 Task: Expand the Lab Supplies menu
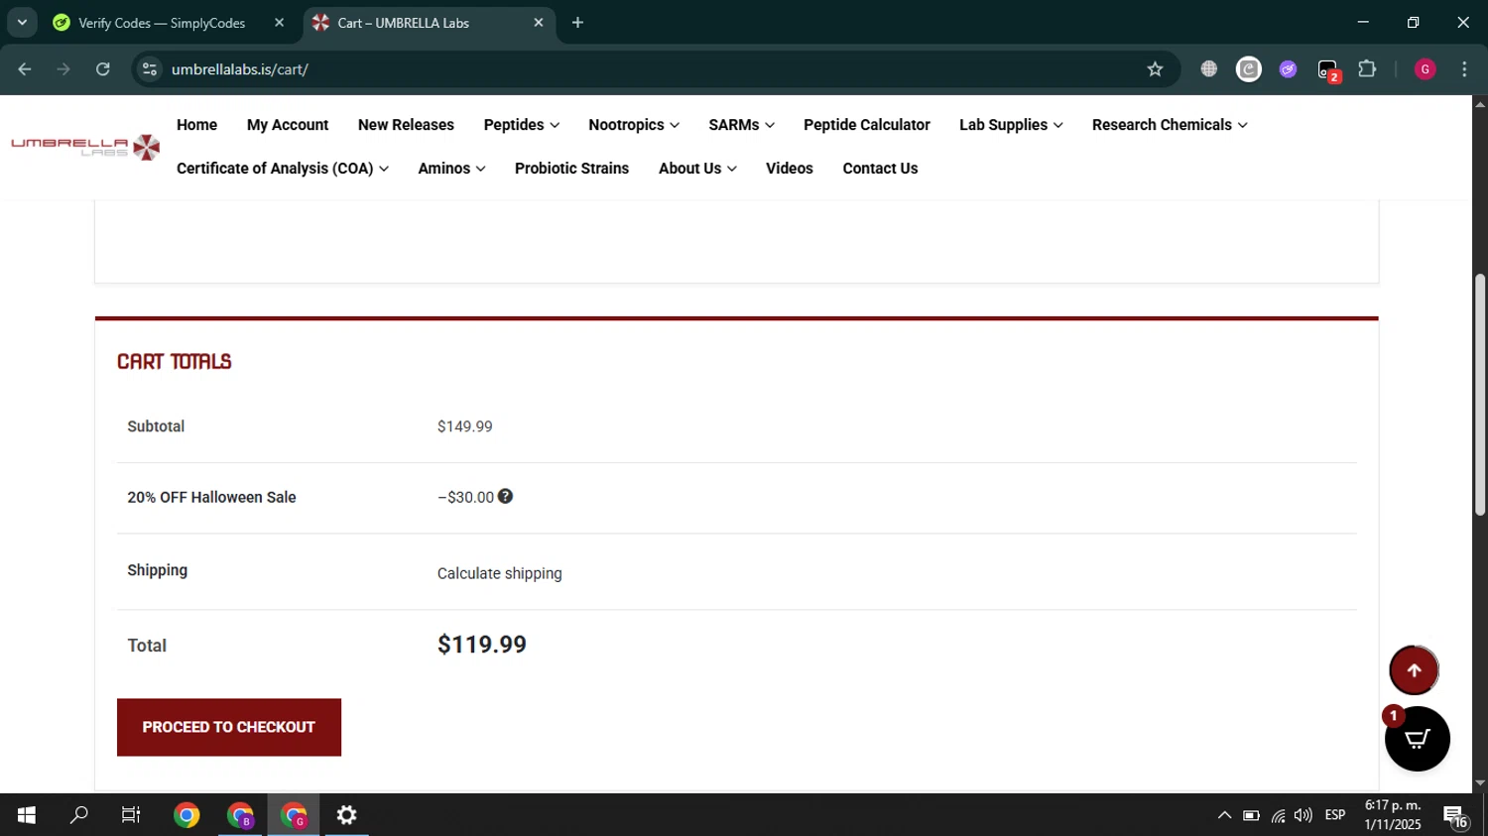coord(1011,125)
